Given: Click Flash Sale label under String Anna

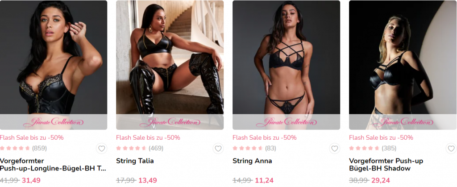Looking at the screenshot, I should pyautogui.click(x=265, y=137).
